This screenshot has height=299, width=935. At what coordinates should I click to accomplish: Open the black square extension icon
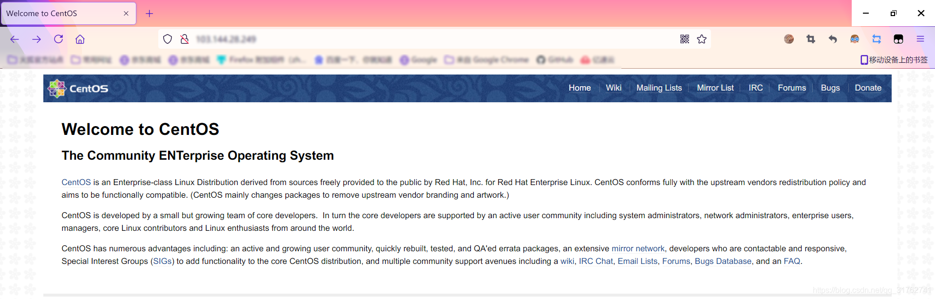pyautogui.click(x=898, y=39)
